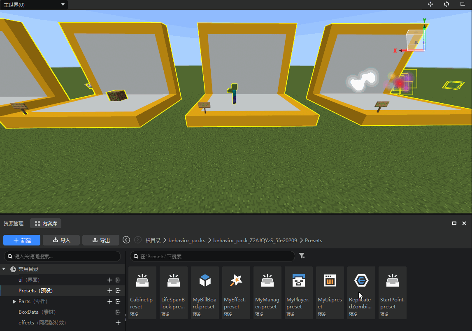Image resolution: width=472 pixels, height=331 pixels.
Task: Select MyManager.preset file
Action: (267, 292)
